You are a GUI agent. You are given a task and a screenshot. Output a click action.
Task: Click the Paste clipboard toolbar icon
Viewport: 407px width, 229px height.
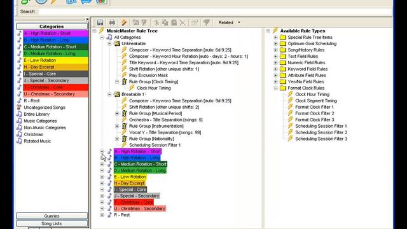(174, 23)
